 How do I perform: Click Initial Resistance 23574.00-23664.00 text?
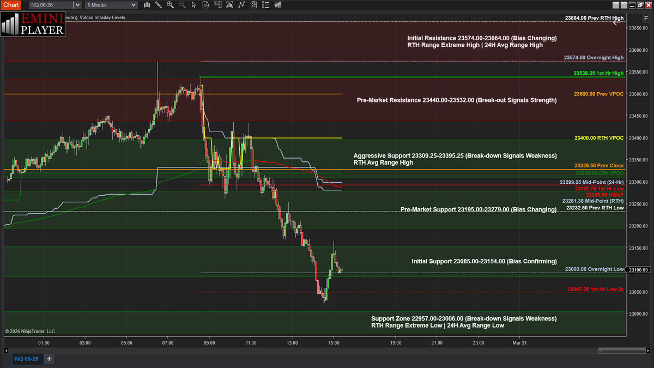pos(482,38)
